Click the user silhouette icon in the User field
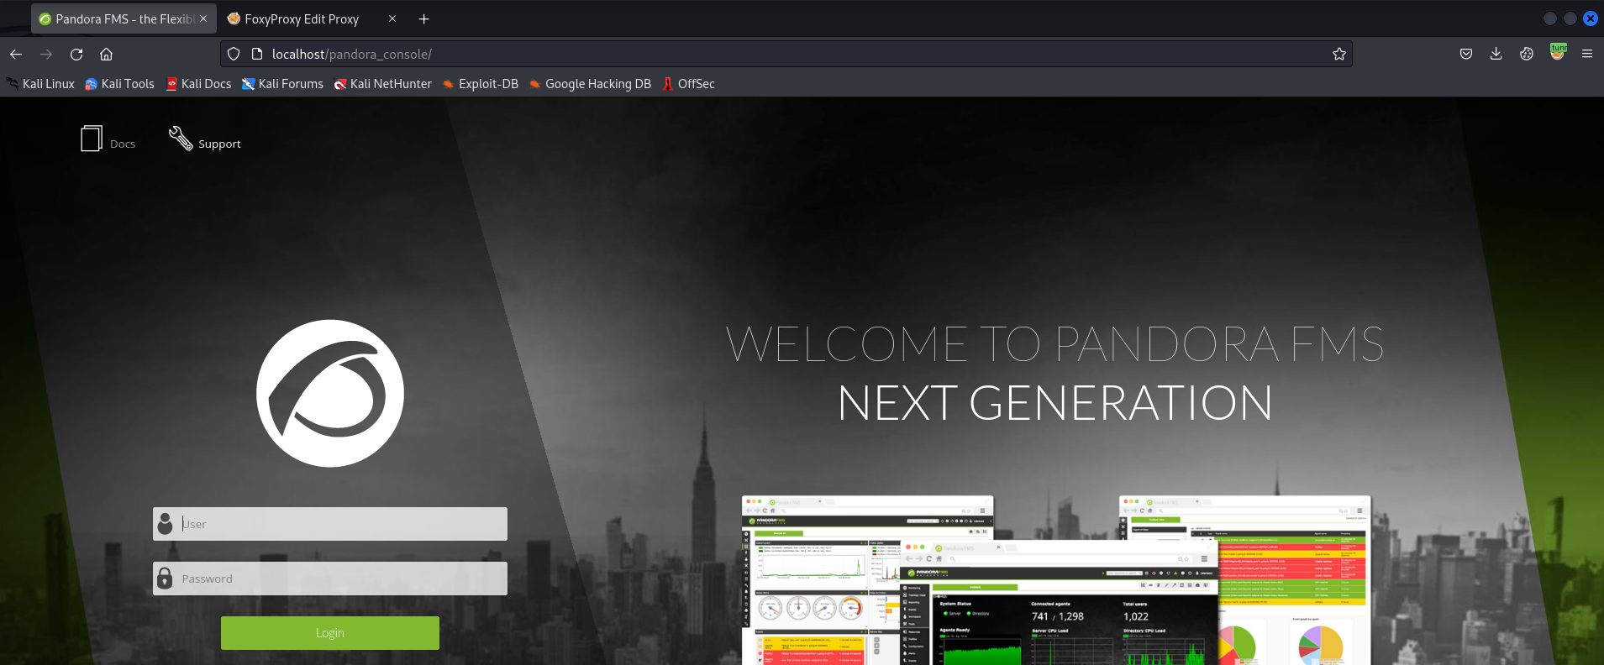Viewport: 1604px width, 665px height. pyautogui.click(x=166, y=524)
